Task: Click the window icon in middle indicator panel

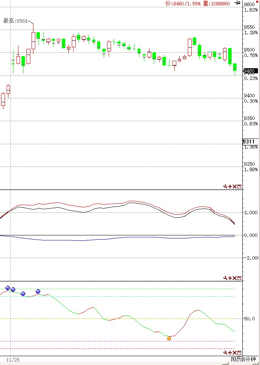Action: [x=240, y=278]
